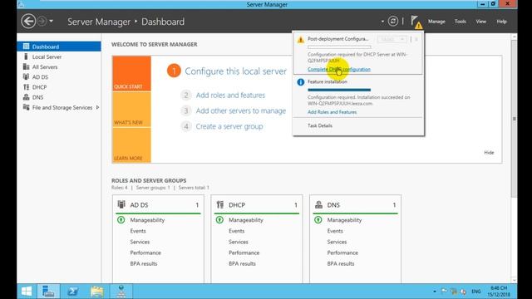Open File Explorer from the taskbar
The height and width of the screenshot is (299, 532).
pos(97,292)
